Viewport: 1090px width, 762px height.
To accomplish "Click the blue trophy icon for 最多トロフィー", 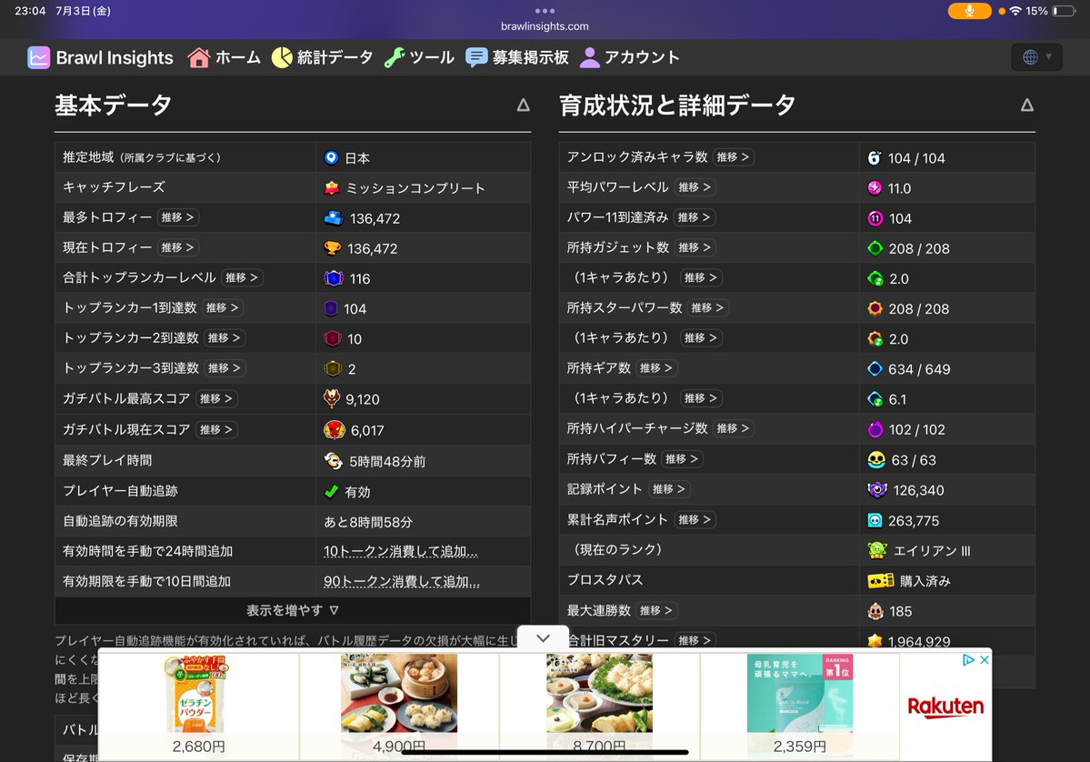I will click(x=334, y=218).
